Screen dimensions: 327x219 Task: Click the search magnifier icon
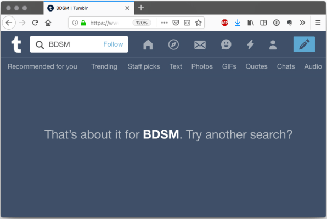coord(40,44)
